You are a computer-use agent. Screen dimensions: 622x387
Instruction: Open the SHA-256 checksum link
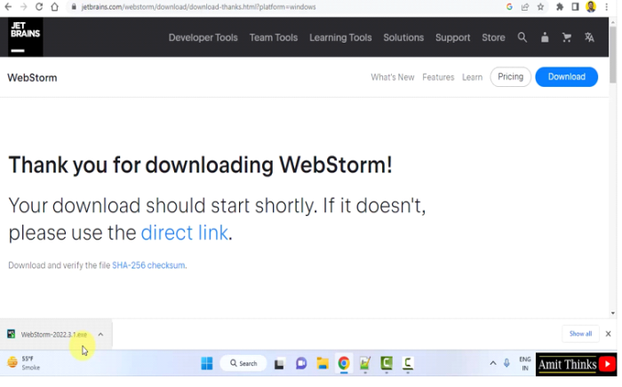148,265
